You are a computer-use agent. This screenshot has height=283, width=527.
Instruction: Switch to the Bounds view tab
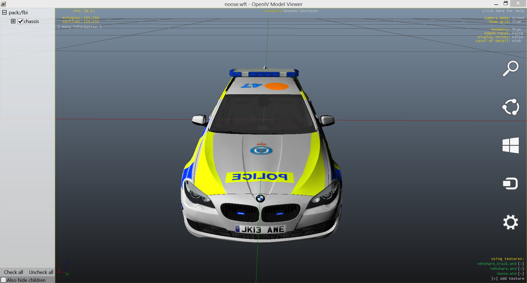tap(291, 11)
